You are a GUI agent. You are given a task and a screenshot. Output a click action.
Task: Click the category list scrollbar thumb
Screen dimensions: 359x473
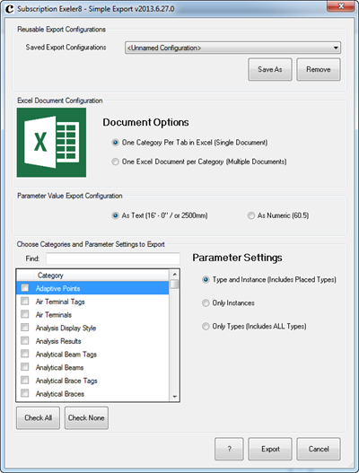174,285
